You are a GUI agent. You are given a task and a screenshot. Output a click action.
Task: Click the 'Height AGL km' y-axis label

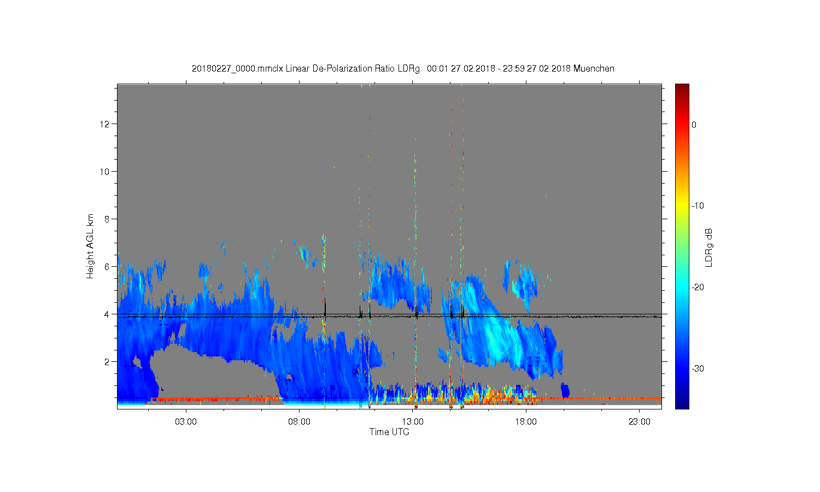click(90, 246)
